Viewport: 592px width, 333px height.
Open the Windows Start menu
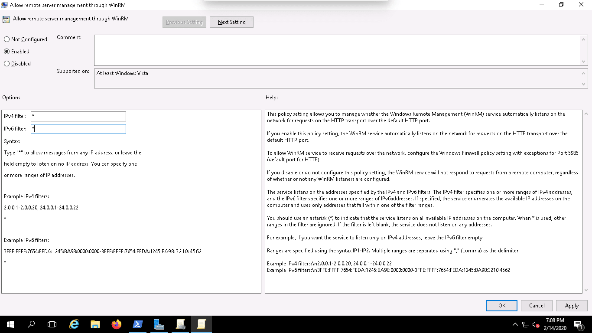point(10,324)
